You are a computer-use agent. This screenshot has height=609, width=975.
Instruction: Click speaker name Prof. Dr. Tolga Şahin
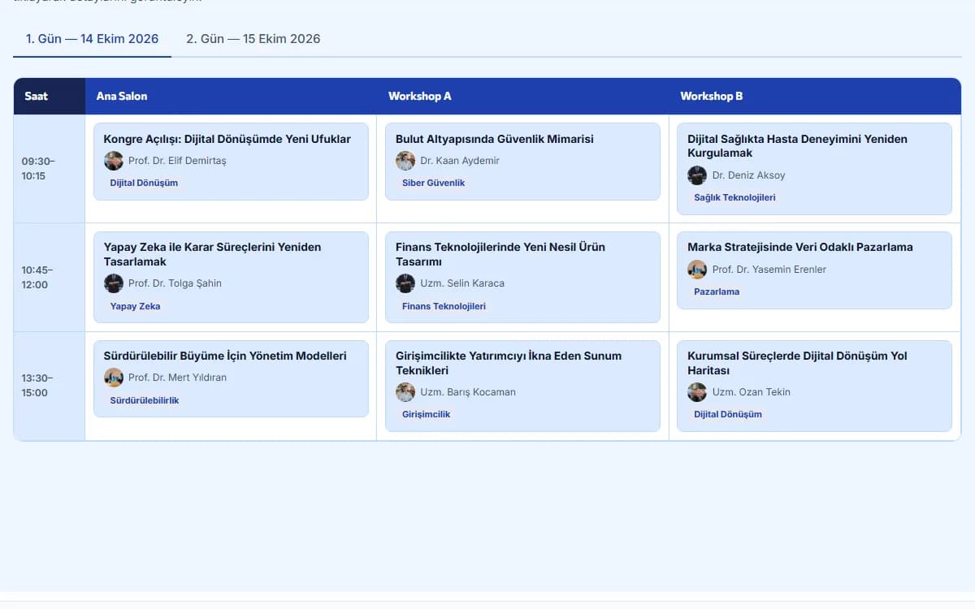(x=175, y=284)
